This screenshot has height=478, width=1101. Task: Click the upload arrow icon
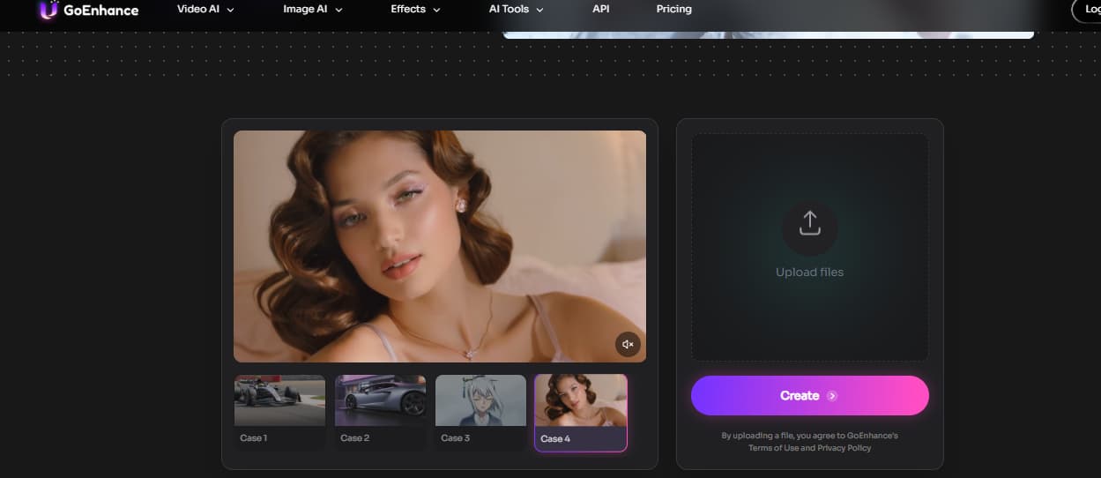(809, 222)
